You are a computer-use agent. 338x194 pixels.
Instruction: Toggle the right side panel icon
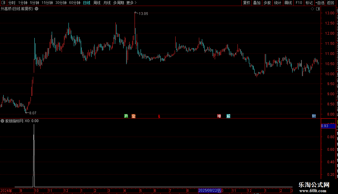pyautogui.click(x=318, y=9)
